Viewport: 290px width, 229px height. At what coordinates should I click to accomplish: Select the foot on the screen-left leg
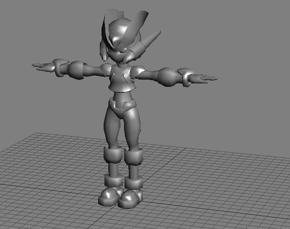[x=109, y=196]
